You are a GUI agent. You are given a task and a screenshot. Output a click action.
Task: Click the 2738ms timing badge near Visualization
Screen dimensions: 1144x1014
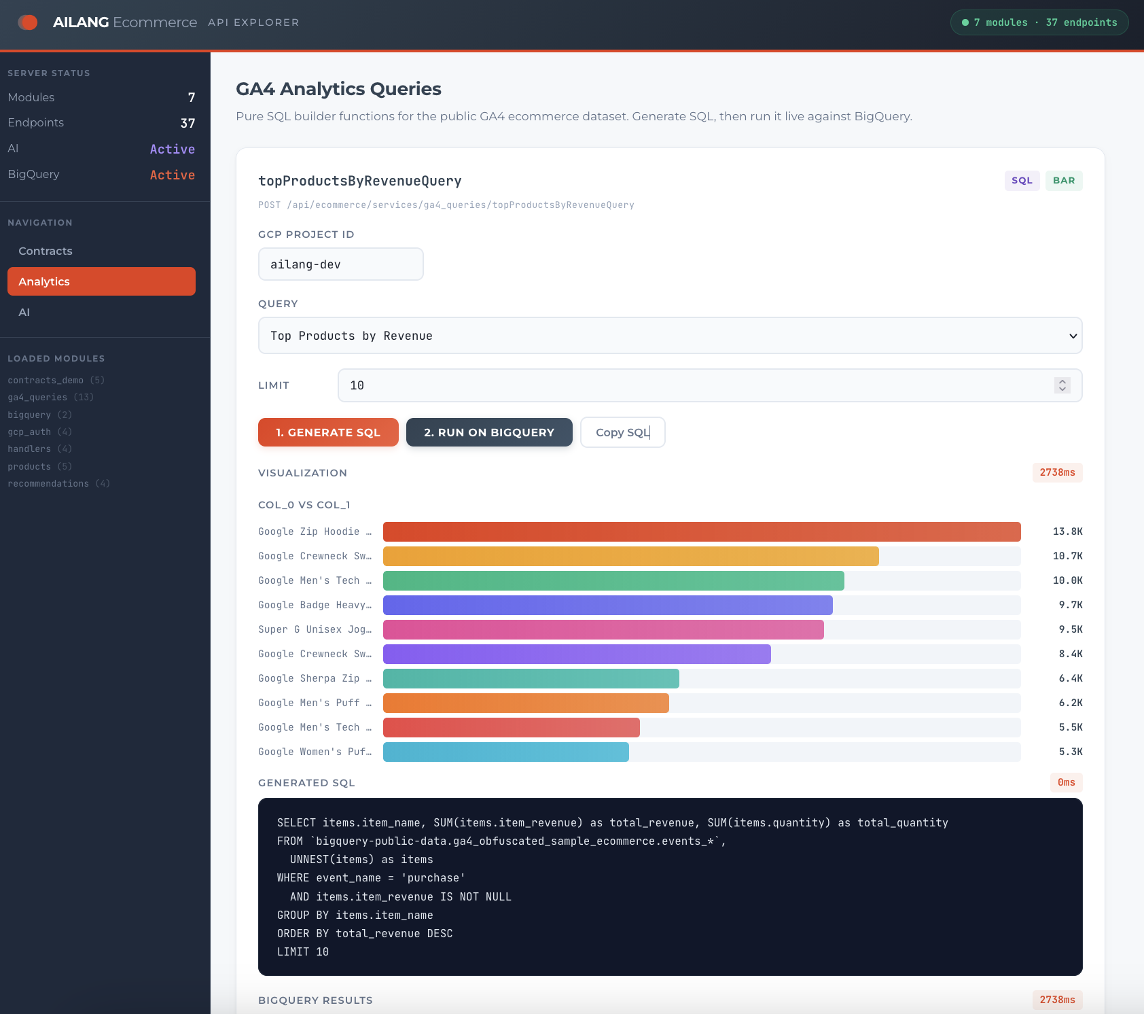[1057, 472]
